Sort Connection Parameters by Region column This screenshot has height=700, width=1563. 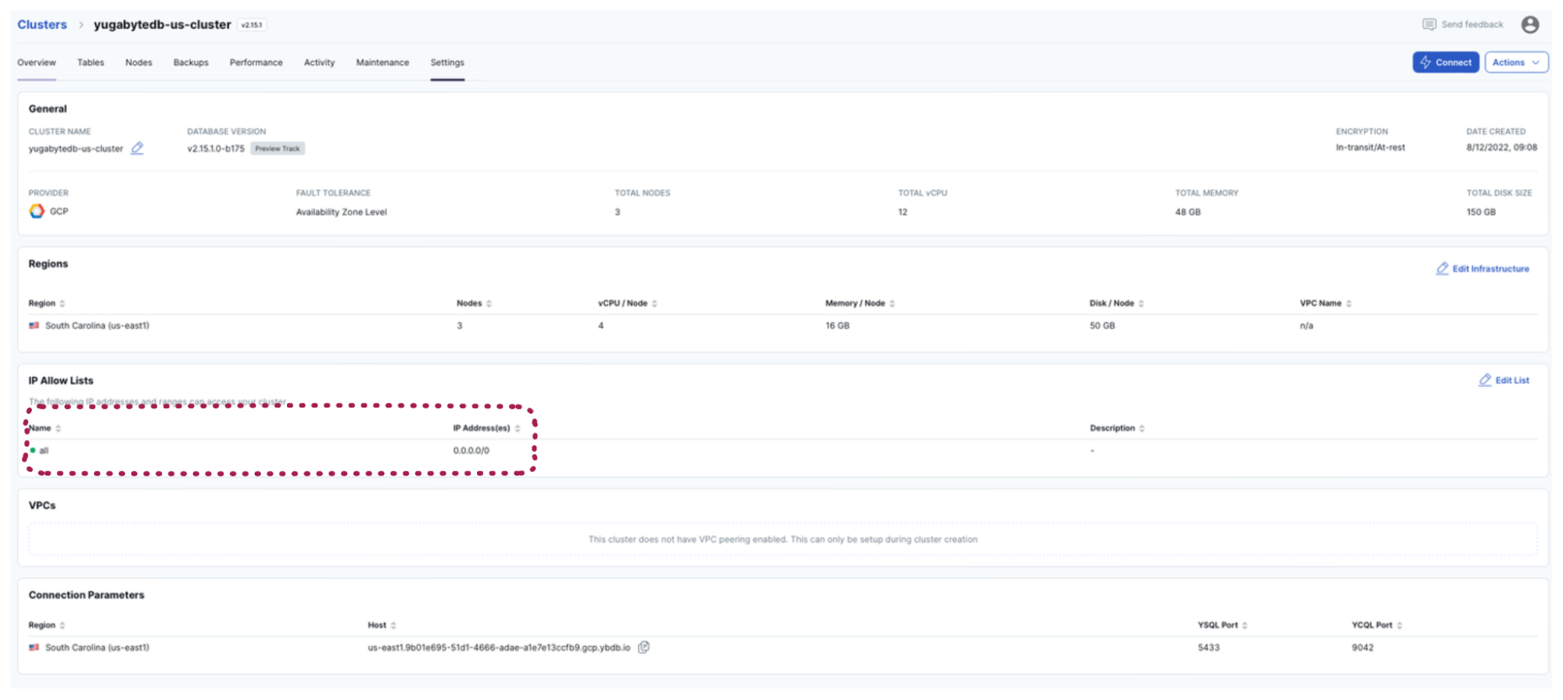point(63,626)
